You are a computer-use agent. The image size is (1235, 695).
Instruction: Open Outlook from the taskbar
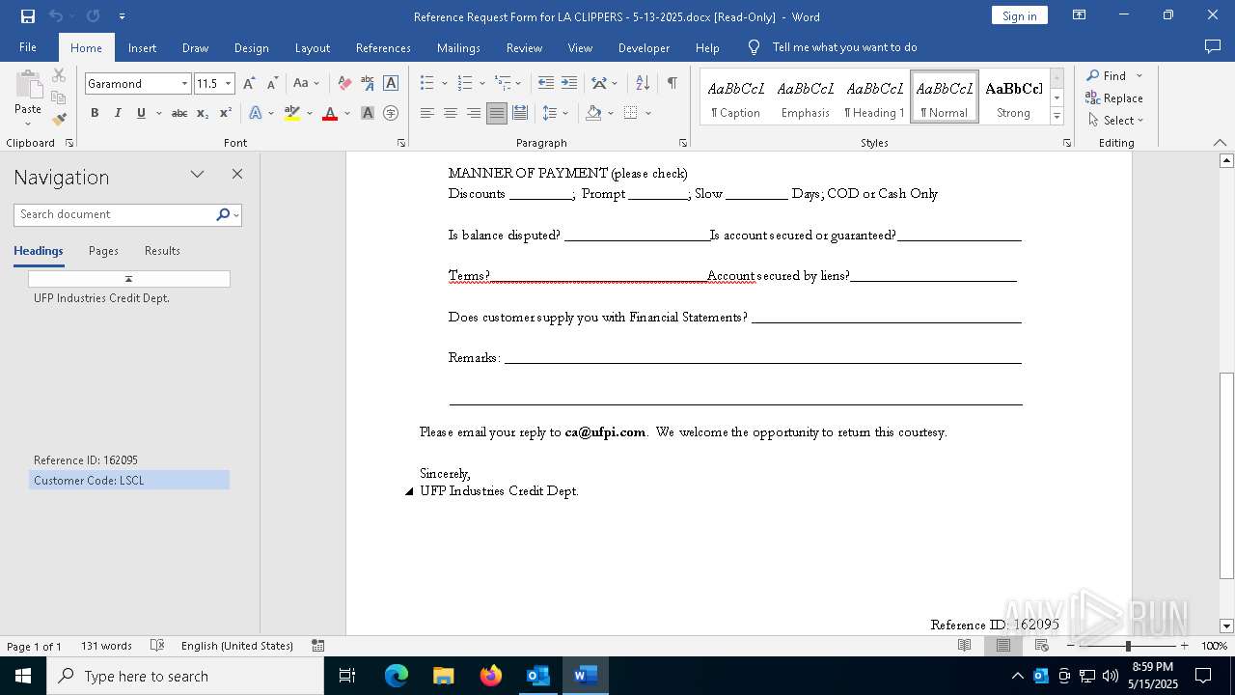[537, 676]
